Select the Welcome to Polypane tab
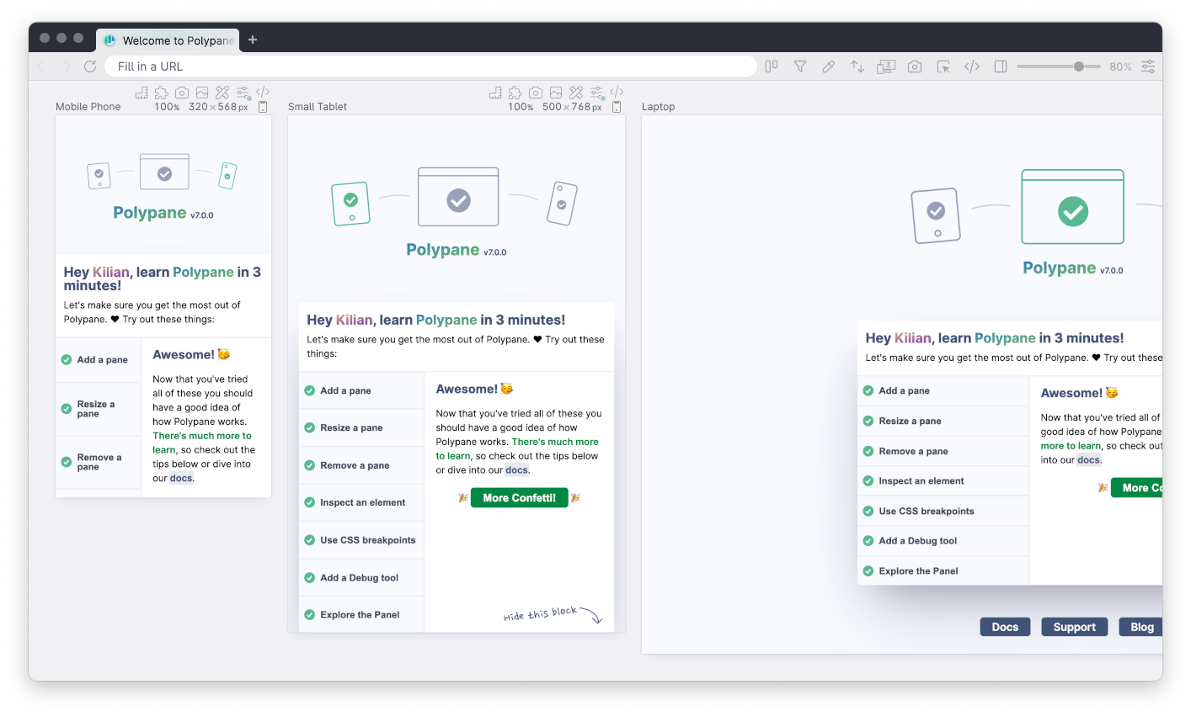Viewport: 1191px width, 716px height. coord(168,40)
